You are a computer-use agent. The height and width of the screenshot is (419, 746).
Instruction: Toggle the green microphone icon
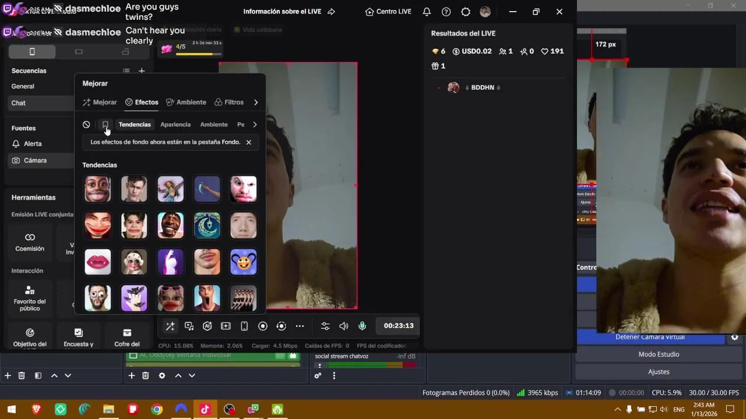point(362,326)
